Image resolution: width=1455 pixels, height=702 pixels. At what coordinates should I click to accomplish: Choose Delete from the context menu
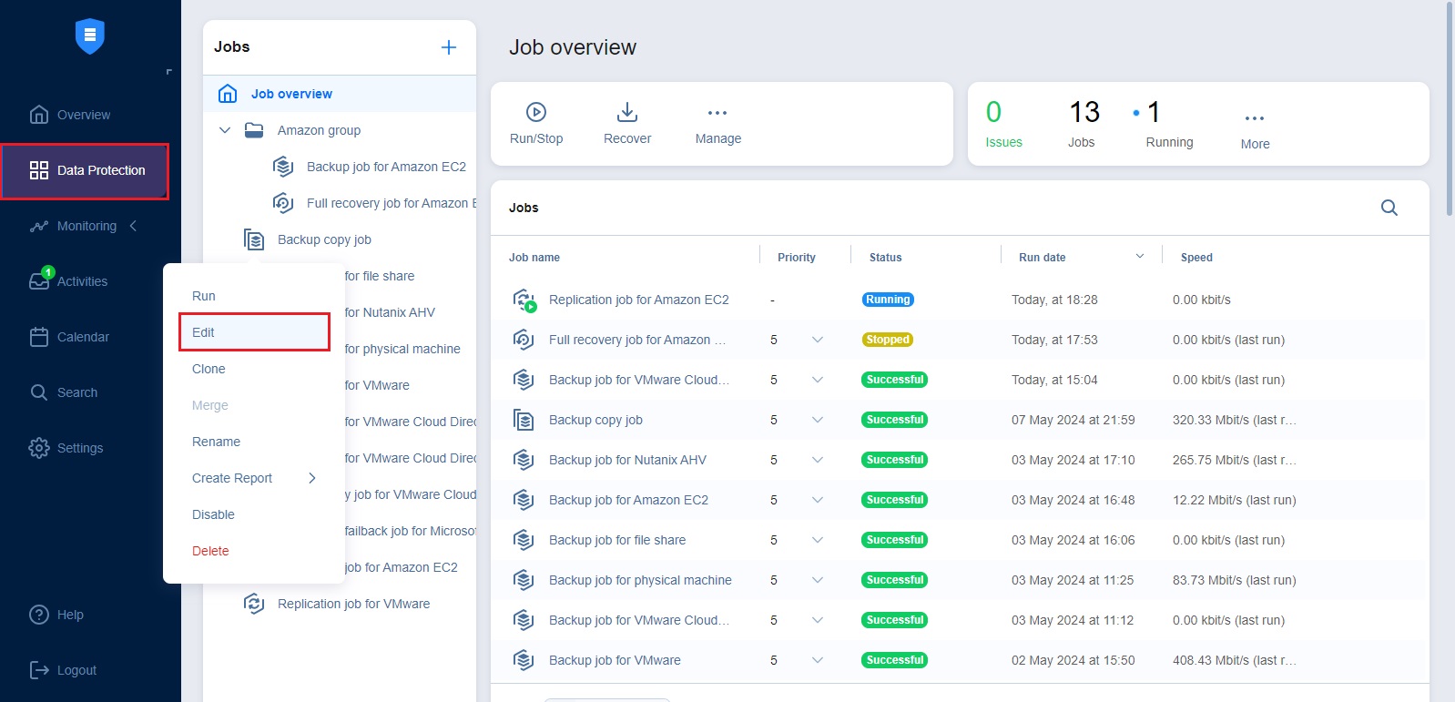[210, 551]
